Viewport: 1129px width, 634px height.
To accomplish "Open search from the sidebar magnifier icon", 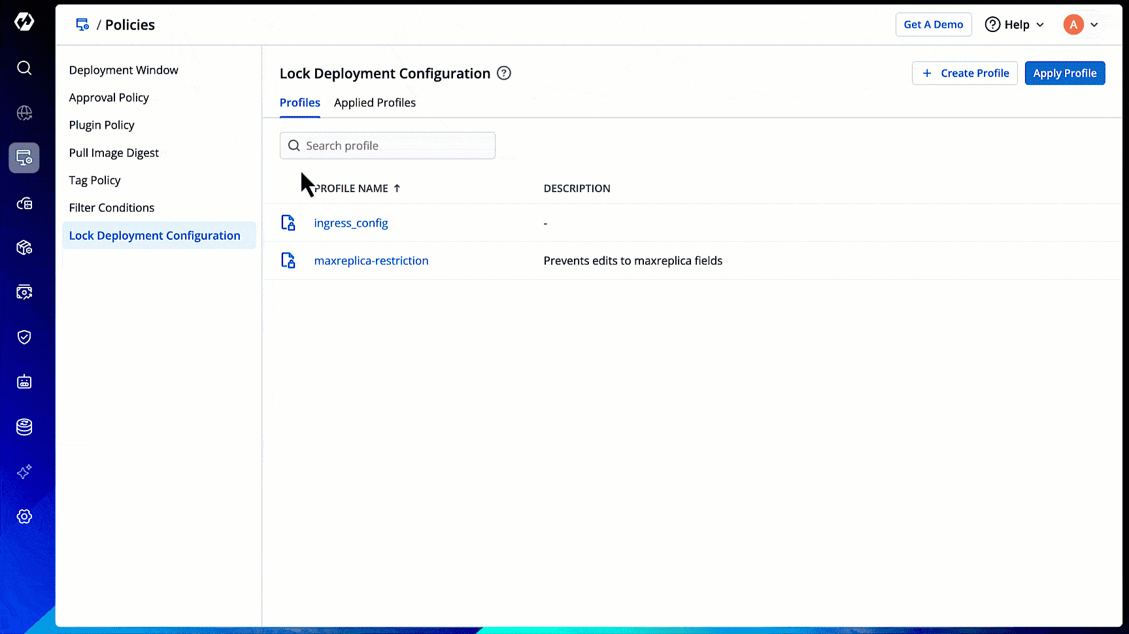I will tap(24, 68).
